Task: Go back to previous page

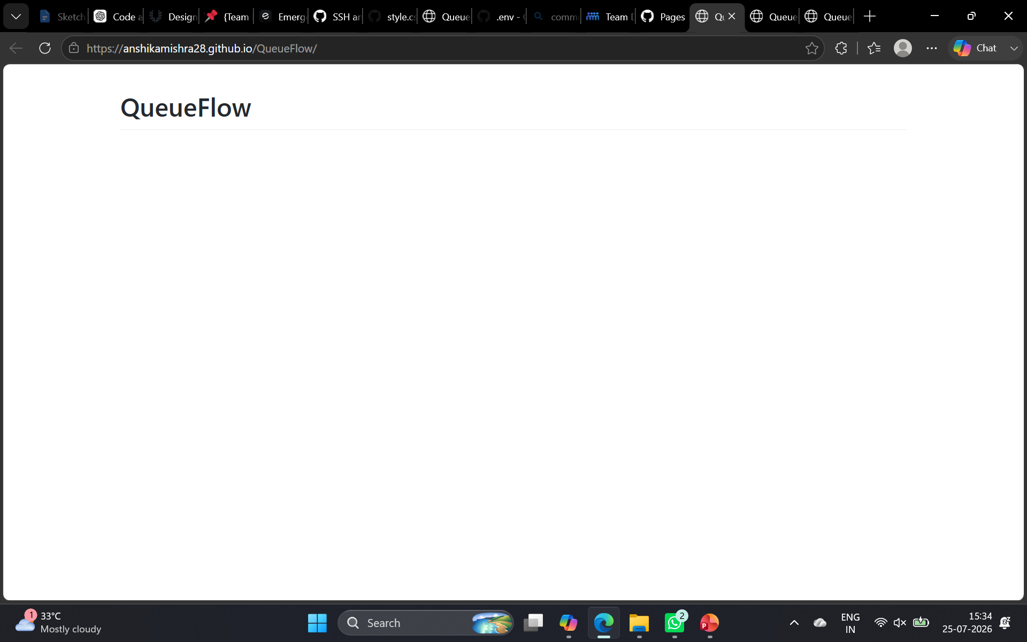Action: click(16, 48)
